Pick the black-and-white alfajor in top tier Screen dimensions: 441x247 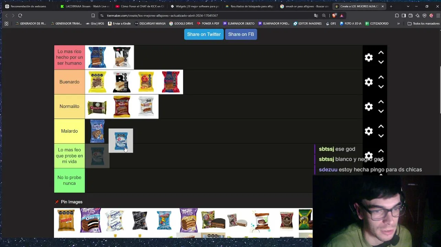pyautogui.click(x=122, y=57)
